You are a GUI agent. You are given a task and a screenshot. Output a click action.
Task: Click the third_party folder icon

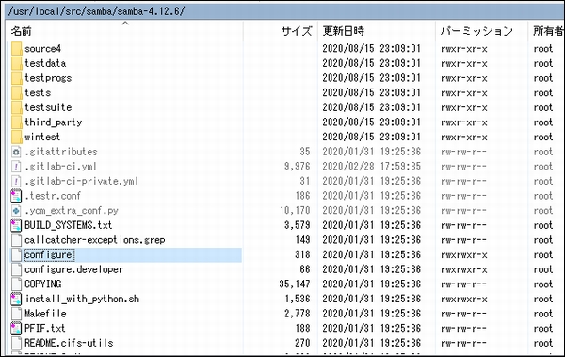[17, 122]
